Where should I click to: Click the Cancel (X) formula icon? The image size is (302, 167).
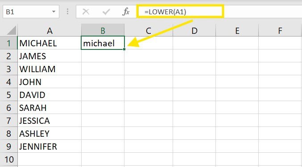(86, 12)
